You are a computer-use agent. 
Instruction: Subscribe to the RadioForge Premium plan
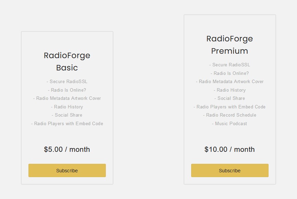(230, 171)
